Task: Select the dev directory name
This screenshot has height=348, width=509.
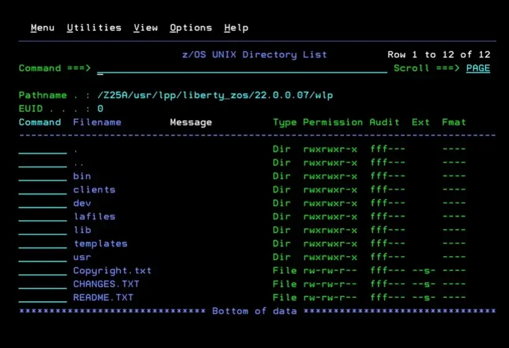Action: 82,203
